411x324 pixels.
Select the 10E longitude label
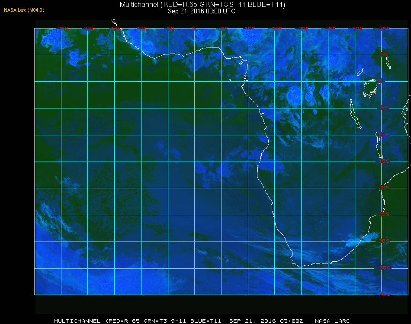coord(250,29)
